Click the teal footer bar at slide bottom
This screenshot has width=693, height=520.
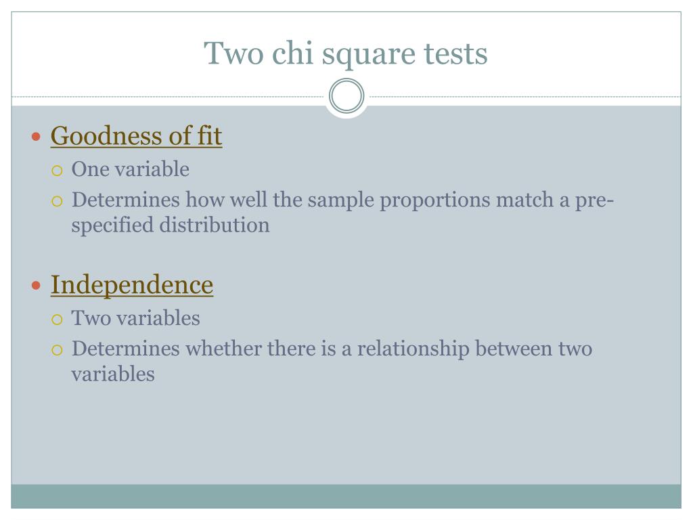[x=346, y=496]
